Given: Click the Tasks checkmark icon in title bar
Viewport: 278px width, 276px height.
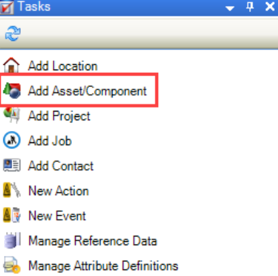Looking at the screenshot, I should coord(7,7).
